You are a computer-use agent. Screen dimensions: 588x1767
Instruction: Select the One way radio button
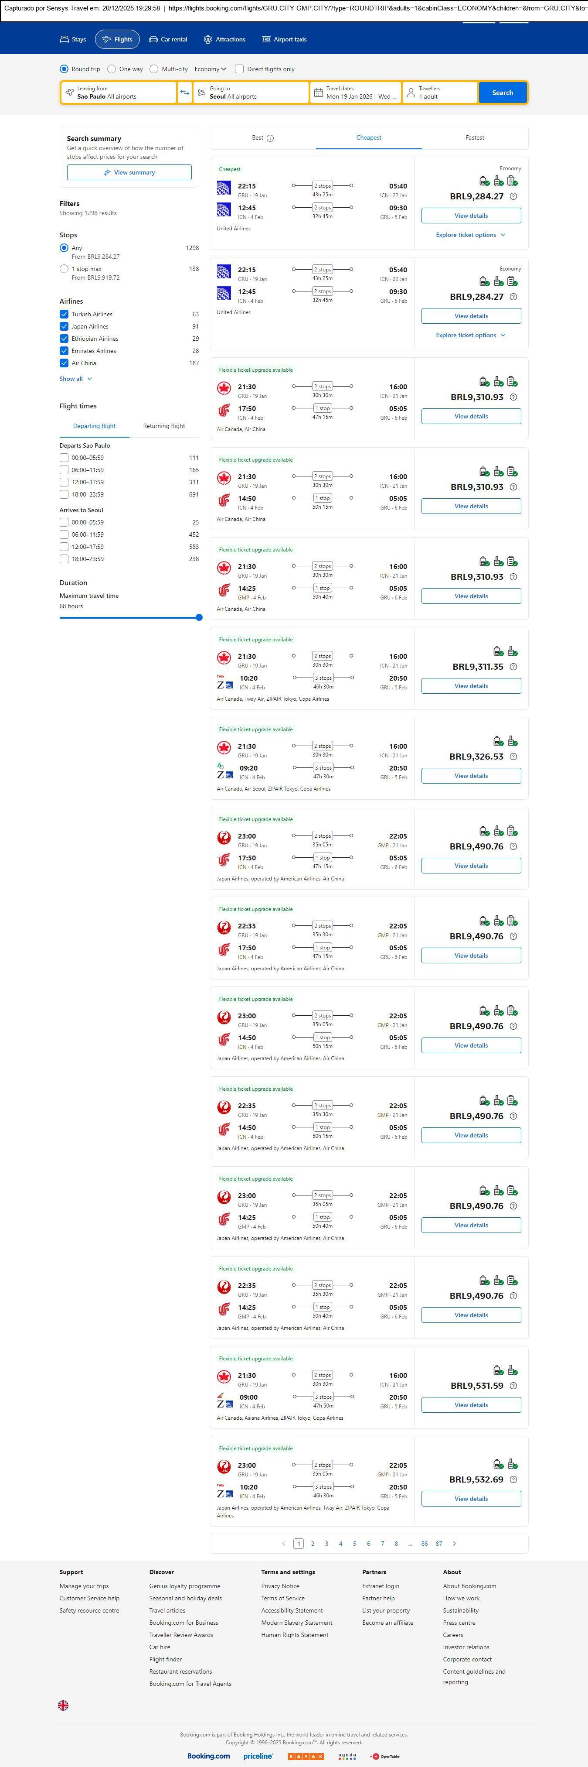pyautogui.click(x=112, y=69)
